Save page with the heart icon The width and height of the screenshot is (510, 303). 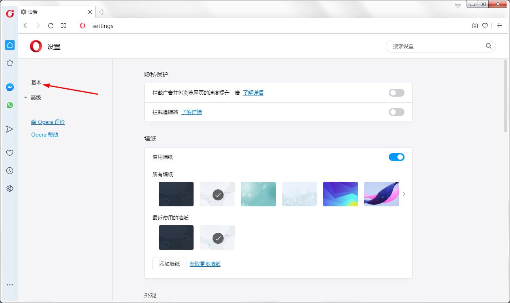coord(485,26)
